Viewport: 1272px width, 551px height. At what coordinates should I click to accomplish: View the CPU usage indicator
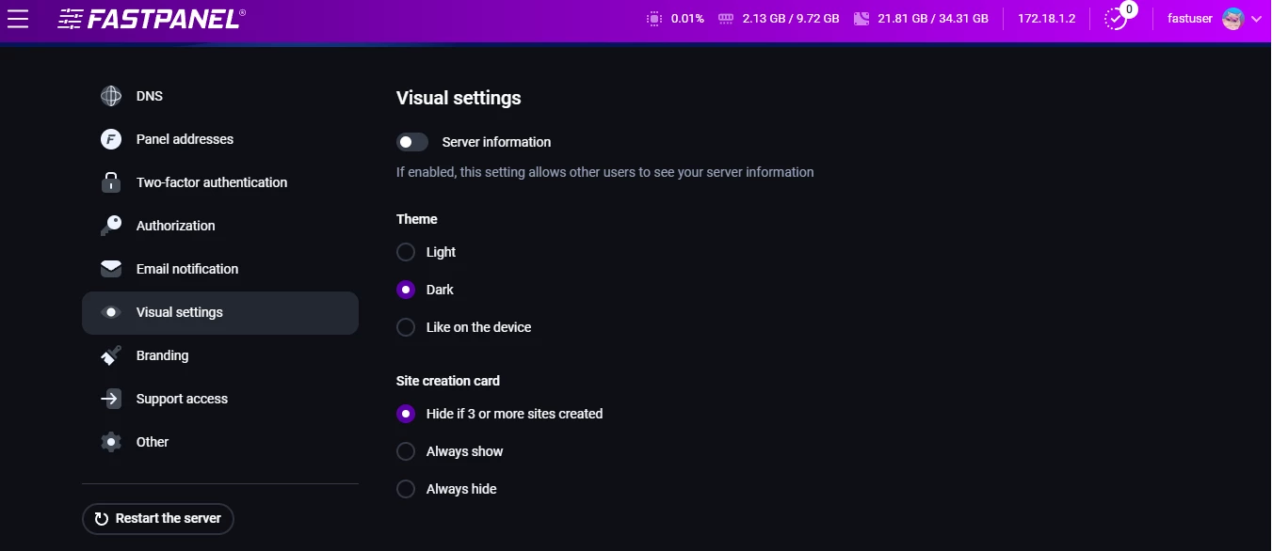click(x=676, y=18)
